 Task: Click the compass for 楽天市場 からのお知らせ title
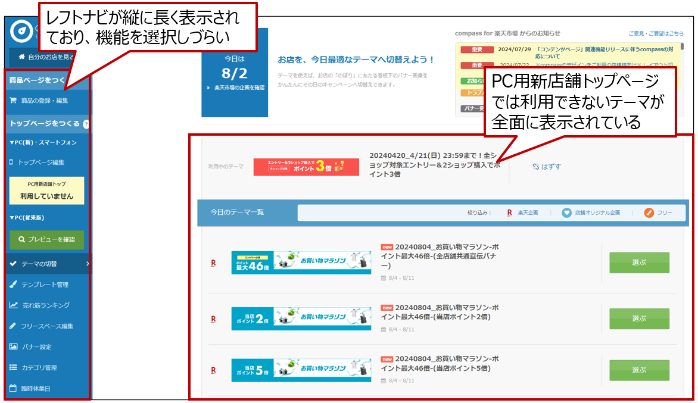point(507,33)
